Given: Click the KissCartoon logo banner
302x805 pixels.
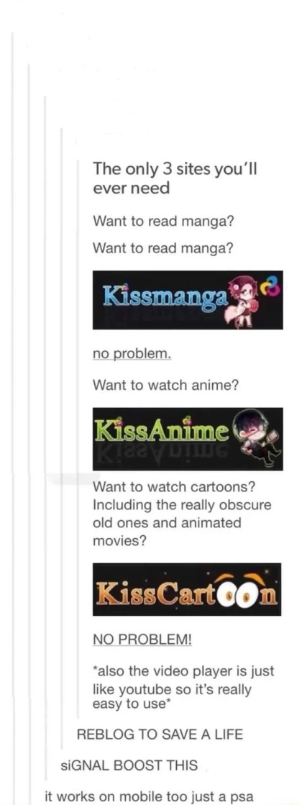Looking at the screenshot, I should pyautogui.click(x=187, y=589).
